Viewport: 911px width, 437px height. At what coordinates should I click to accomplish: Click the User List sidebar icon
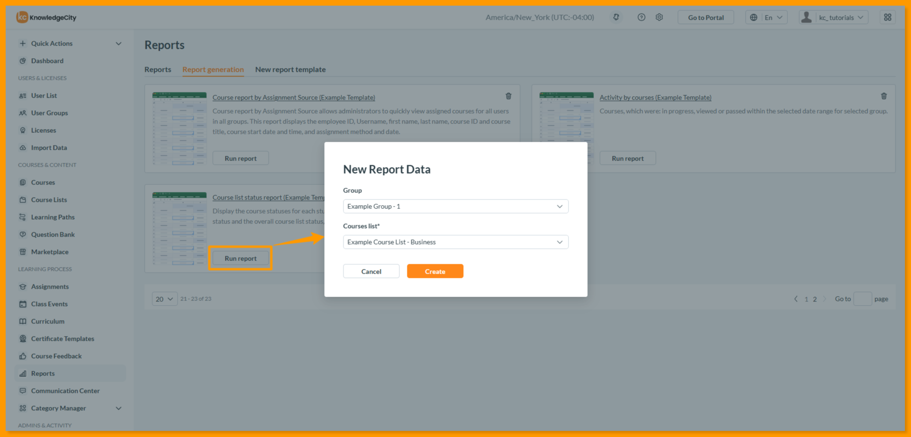click(23, 95)
